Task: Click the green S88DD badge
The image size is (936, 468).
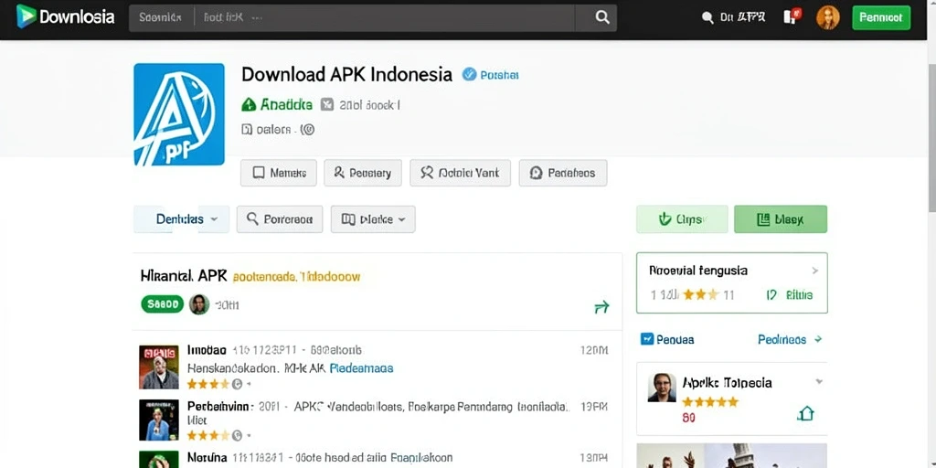Action: [x=163, y=304]
